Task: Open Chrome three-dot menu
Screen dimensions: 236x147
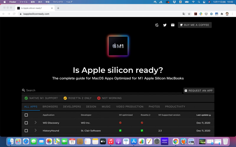Action: tap(232, 14)
